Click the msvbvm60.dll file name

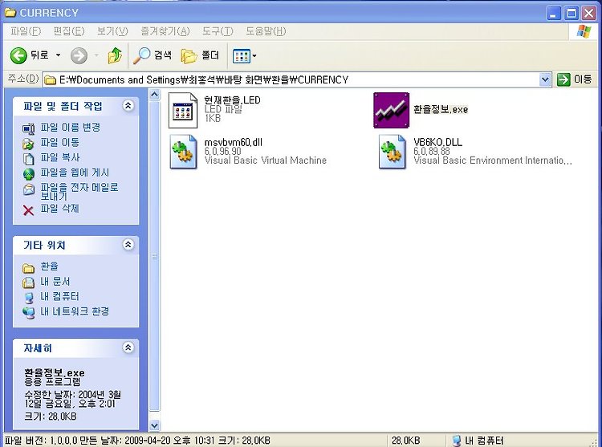234,142
